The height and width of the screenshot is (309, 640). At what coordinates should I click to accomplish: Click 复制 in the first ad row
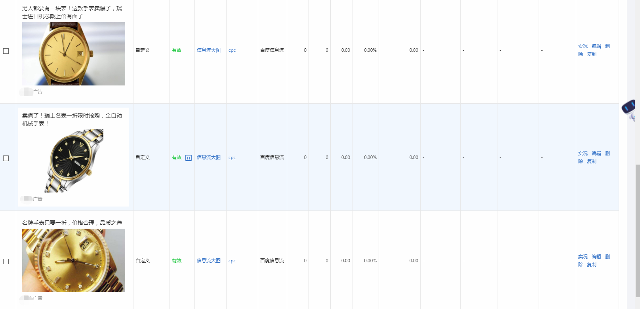click(x=591, y=54)
